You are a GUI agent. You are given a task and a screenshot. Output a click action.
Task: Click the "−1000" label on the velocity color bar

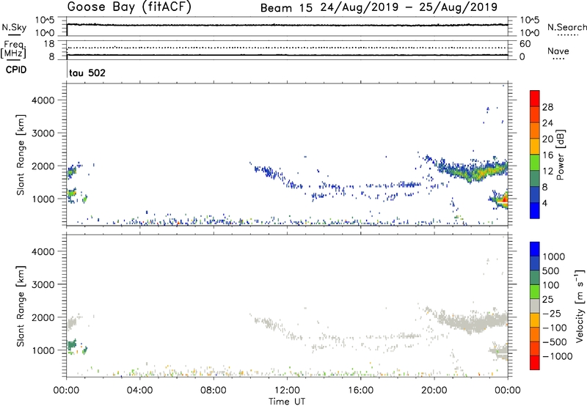[x=557, y=356]
